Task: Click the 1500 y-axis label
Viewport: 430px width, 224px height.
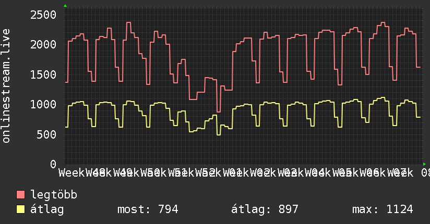Action: pyautogui.click(x=43, y=74)
